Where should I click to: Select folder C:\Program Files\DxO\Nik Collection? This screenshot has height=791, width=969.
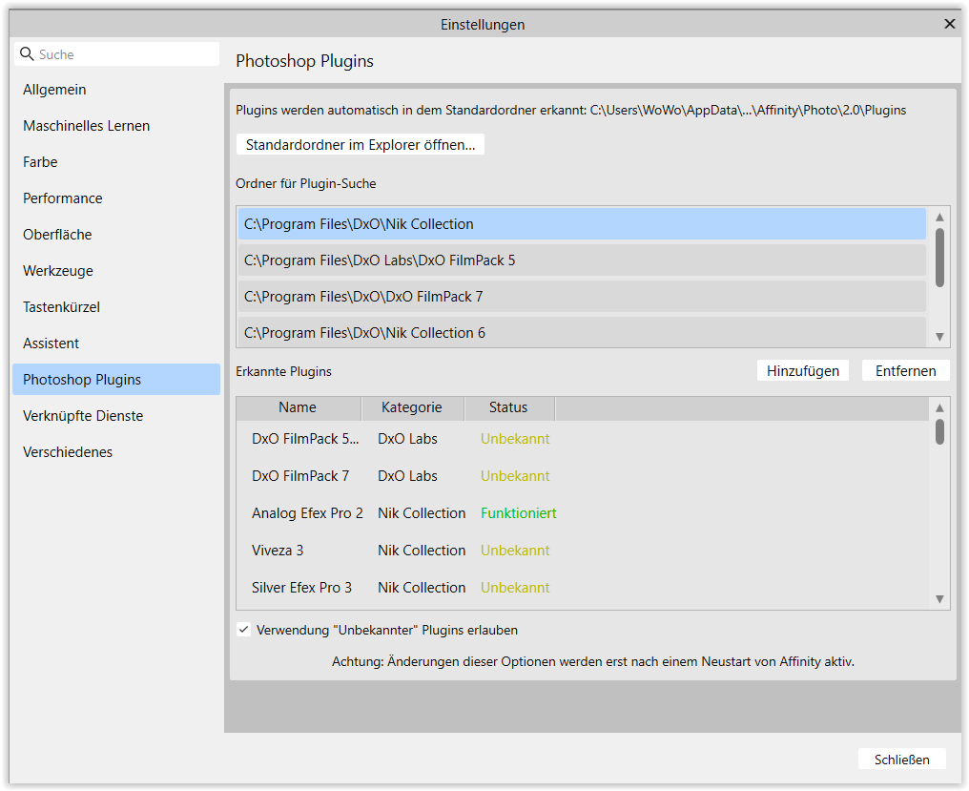coord(582,224)
